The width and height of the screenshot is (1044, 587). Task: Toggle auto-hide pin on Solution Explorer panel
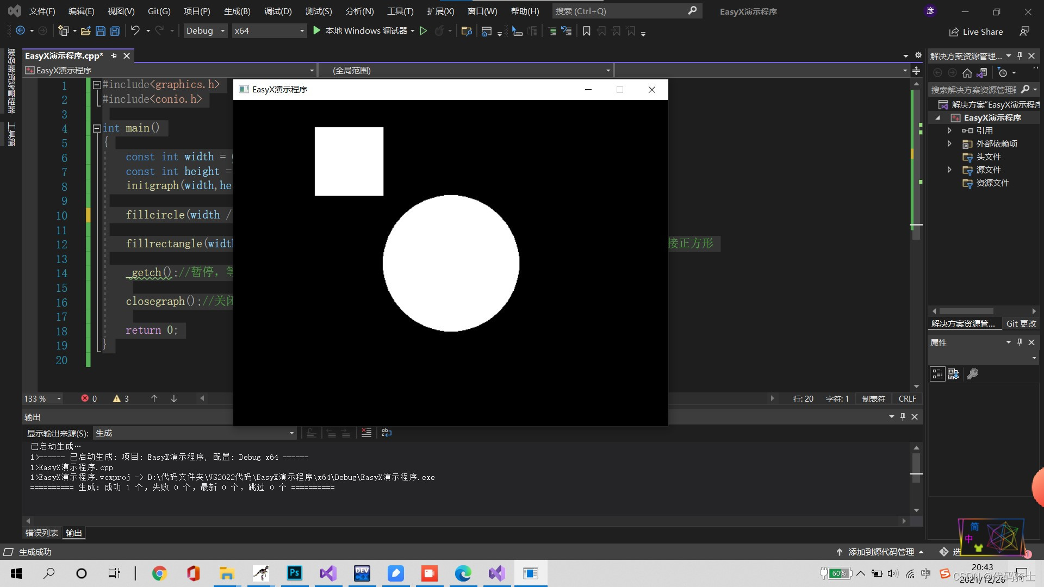(1020, 56)
